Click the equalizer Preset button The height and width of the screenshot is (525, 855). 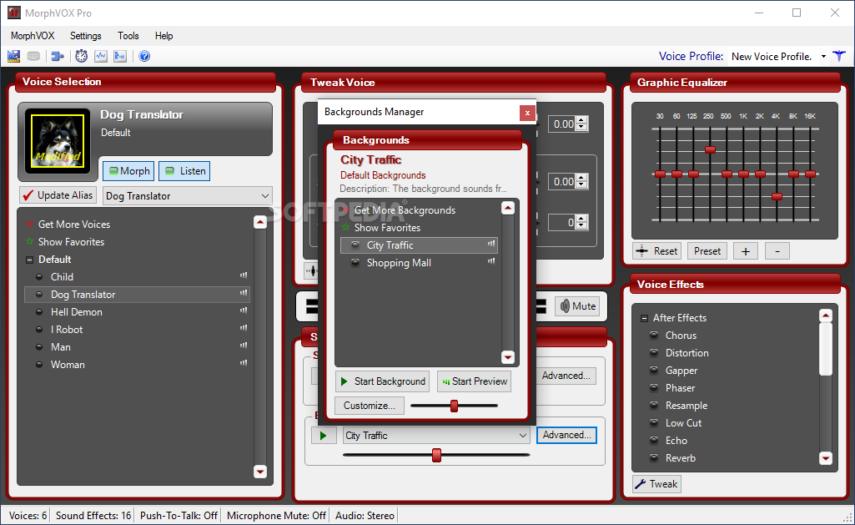707,251
